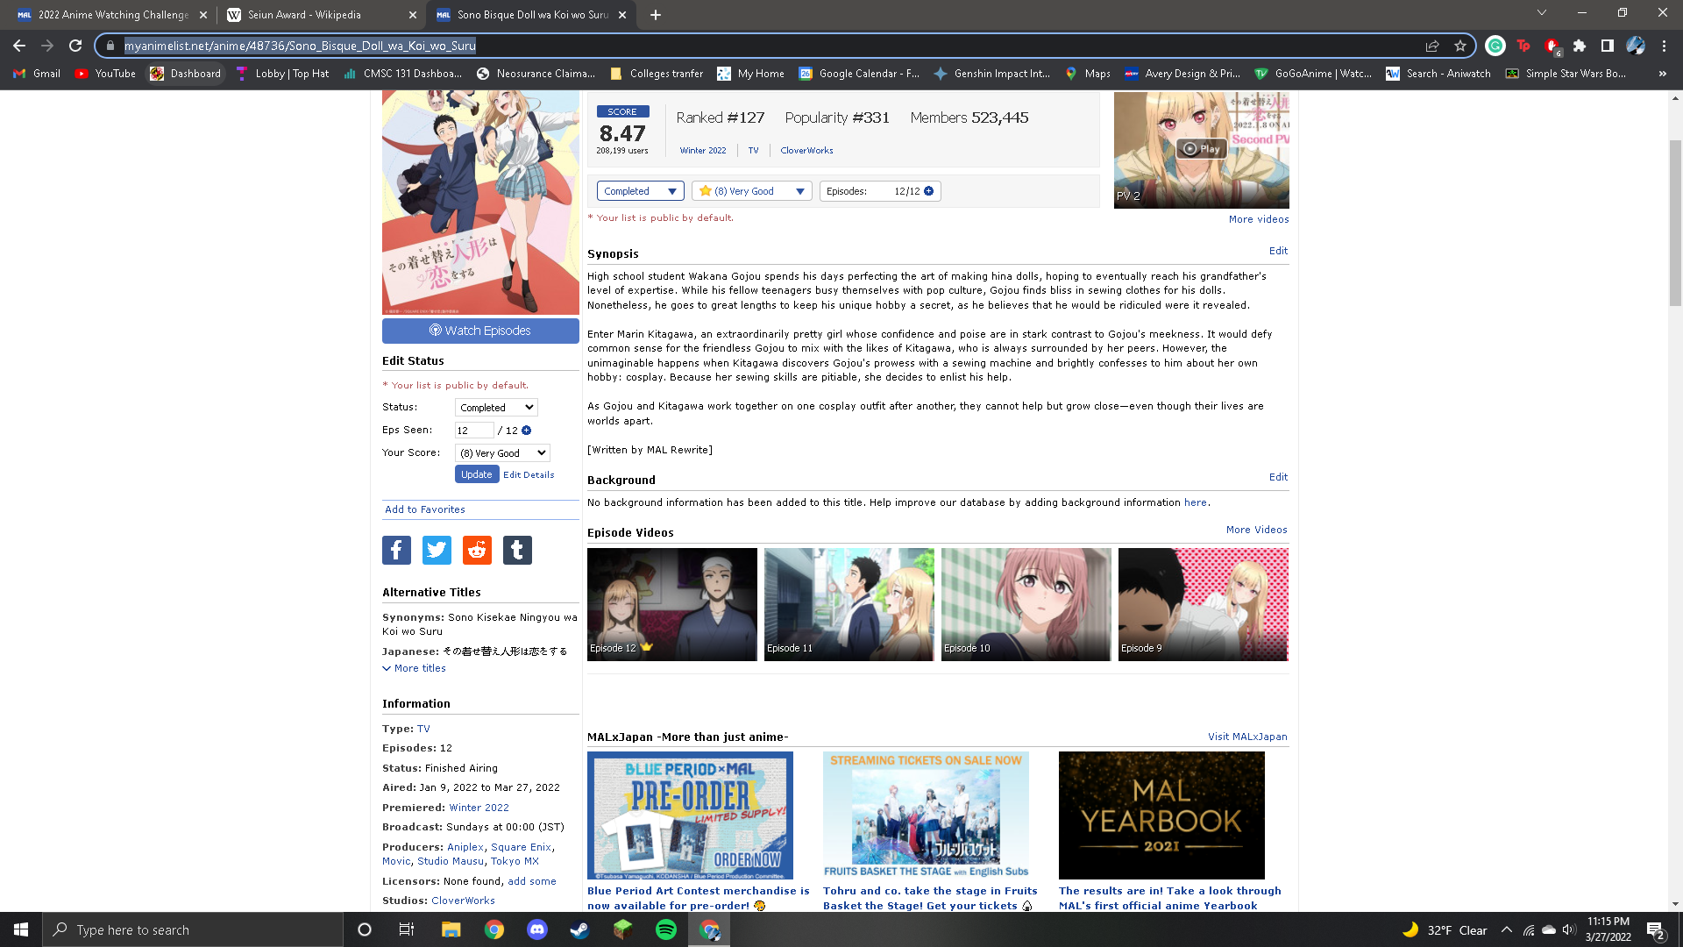The width and height of the screenshot is (1683, 947).
Task: Switch to 2022 Anime Watching Challenge tab
Action: (x=112, y=15)
